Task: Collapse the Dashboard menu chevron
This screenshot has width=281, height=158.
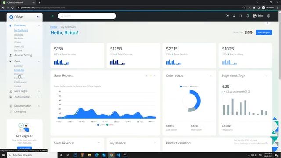Action: 39,25
